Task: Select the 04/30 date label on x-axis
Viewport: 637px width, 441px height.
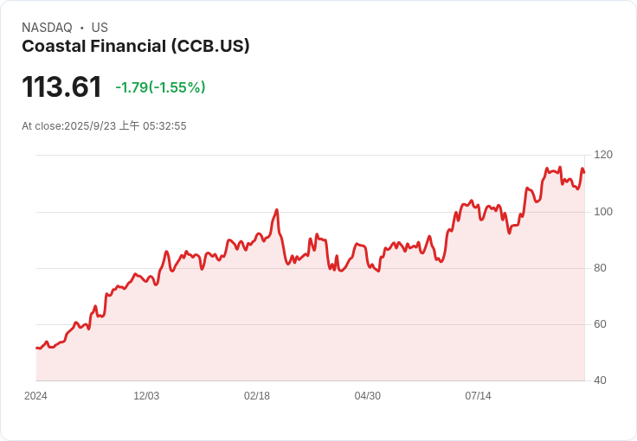Action: pos(367,396)
